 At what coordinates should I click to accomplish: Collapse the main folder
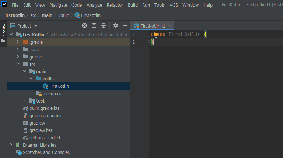tap(25, 71)
